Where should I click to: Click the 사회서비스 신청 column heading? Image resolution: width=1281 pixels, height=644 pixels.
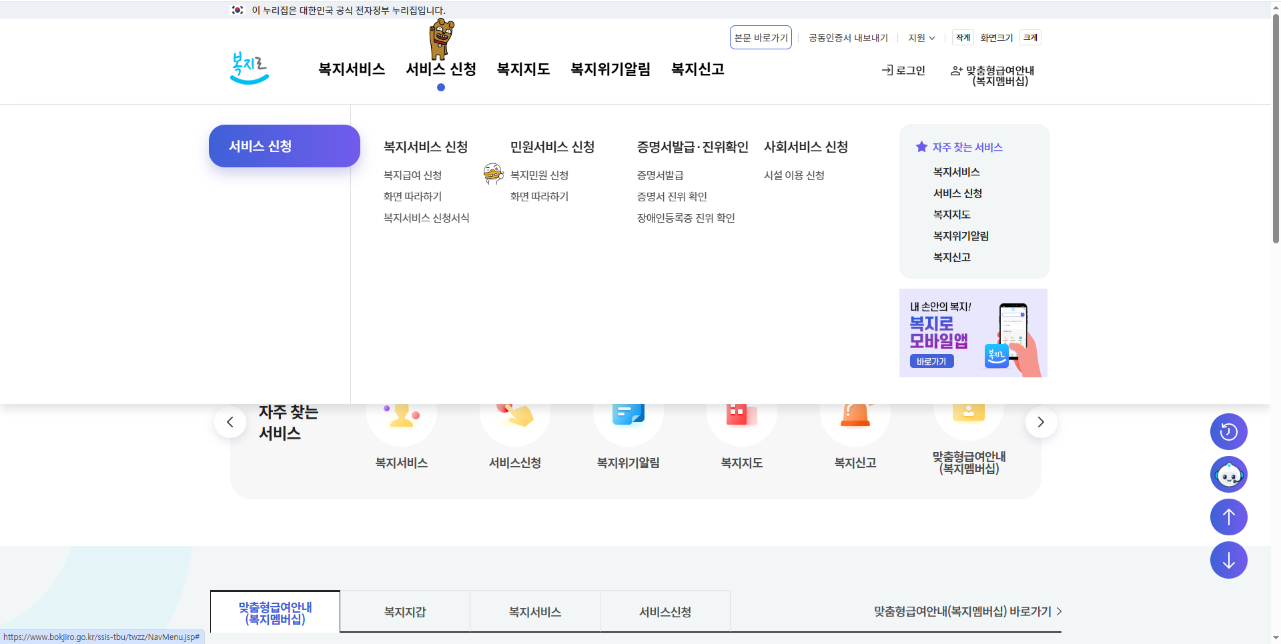[806, 147]
